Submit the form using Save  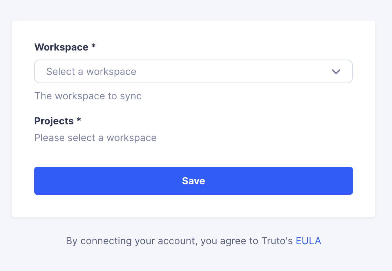point(193,181)
